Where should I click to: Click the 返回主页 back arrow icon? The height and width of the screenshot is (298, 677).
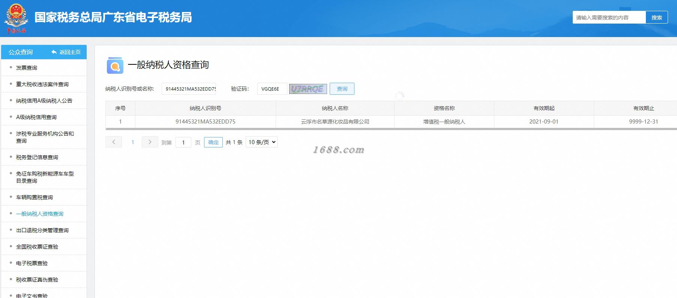coord(54,52)
